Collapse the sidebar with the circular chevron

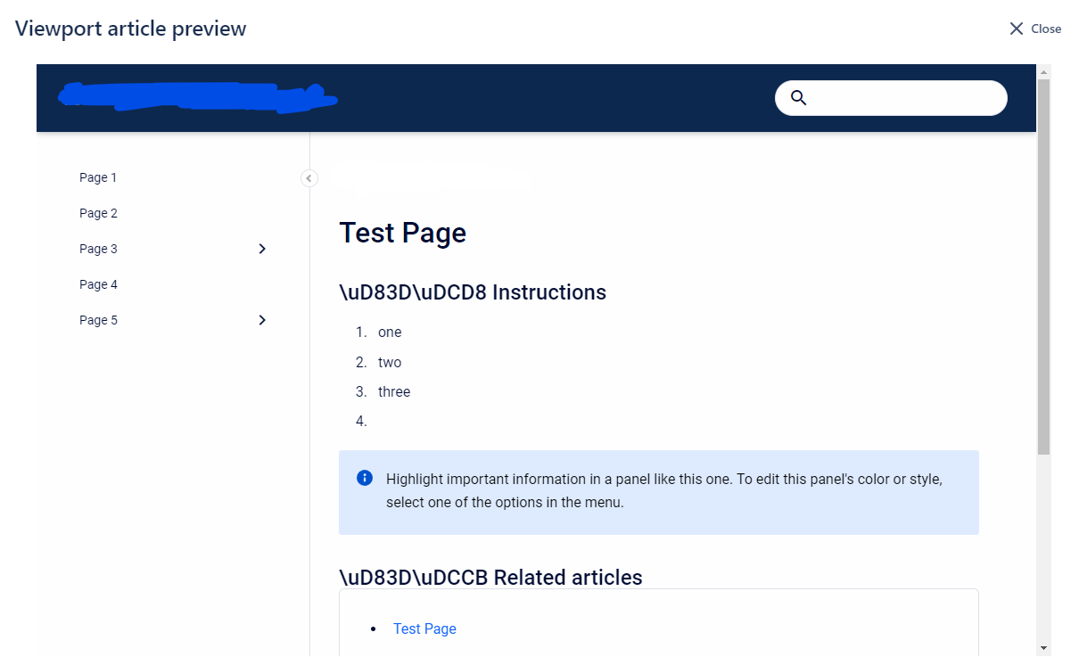click(x=309, y=178)
